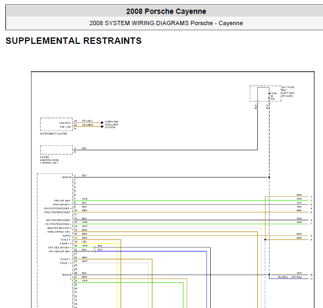Screen dimensions: 323x308
Task: Click the 'COMPUTER DATA LINES SYSTEM' reference label
Action: point(111,125)
